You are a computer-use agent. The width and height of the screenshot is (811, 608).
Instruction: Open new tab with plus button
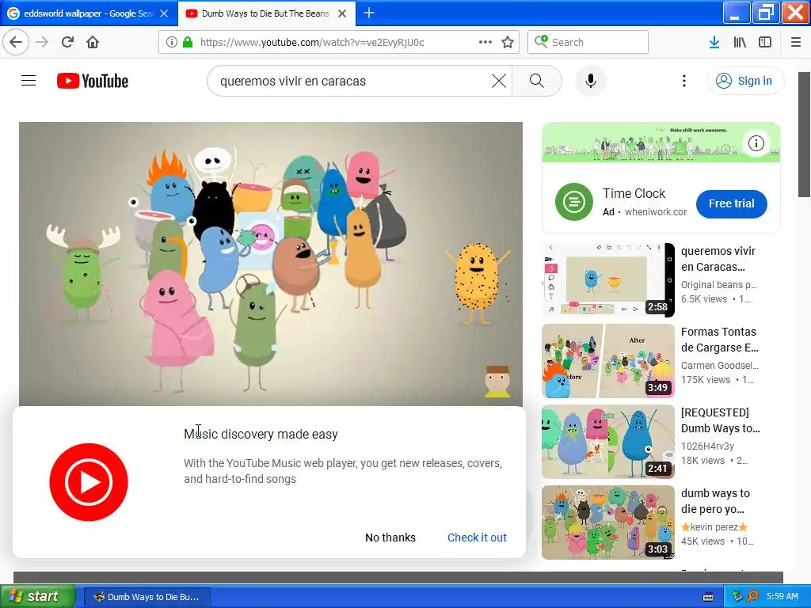click(369, 13)
